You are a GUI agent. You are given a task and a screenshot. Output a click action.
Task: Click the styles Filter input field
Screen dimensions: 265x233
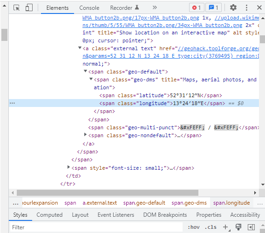[x=96, y=227]
